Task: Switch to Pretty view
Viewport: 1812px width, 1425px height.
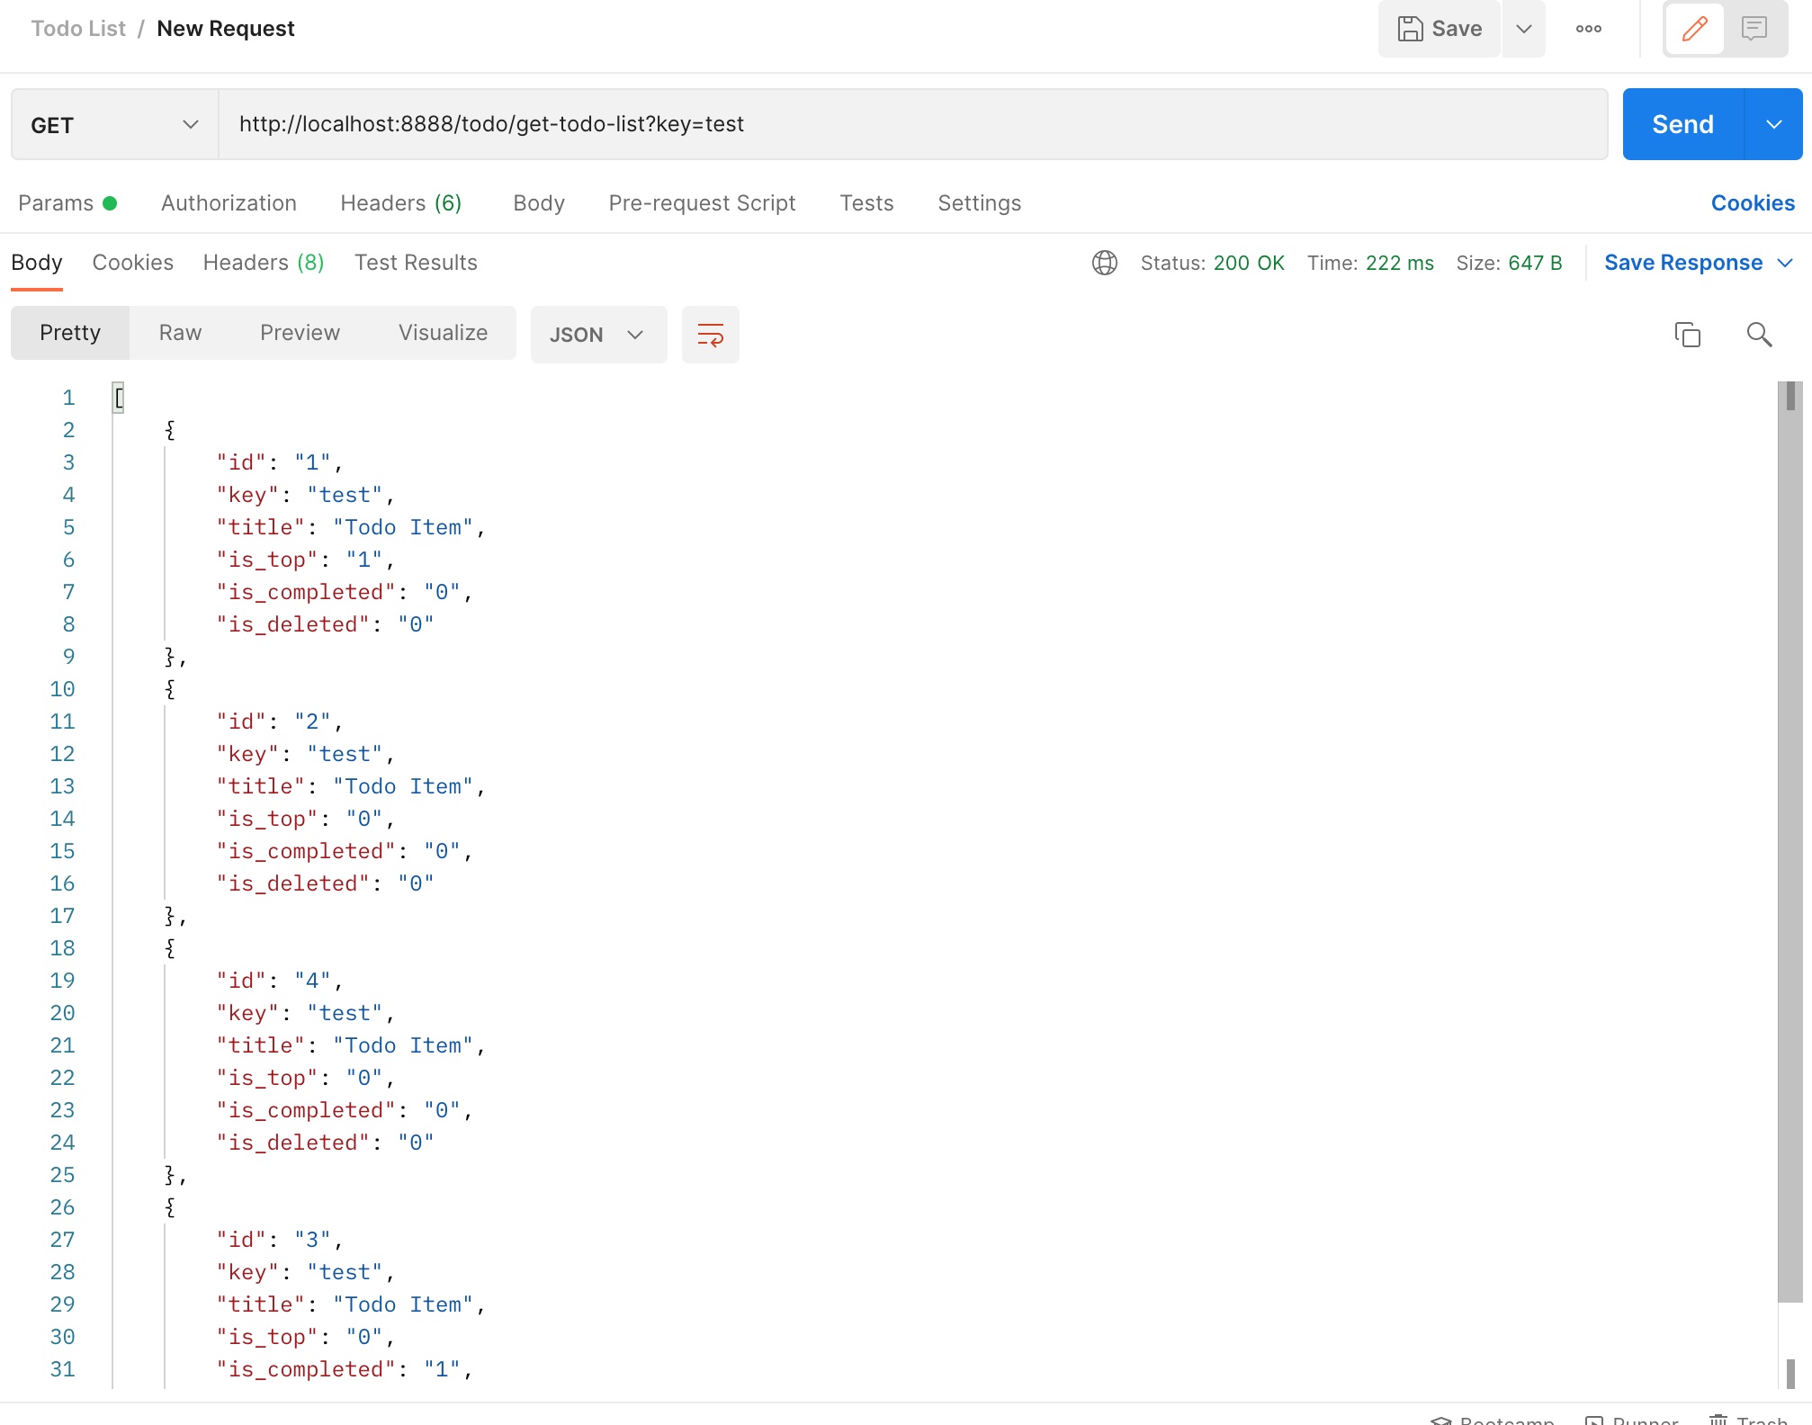Action: (70, 333)
